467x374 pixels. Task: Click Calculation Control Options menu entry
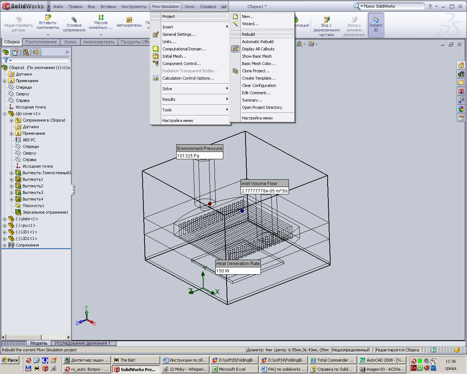pos(188,78)
